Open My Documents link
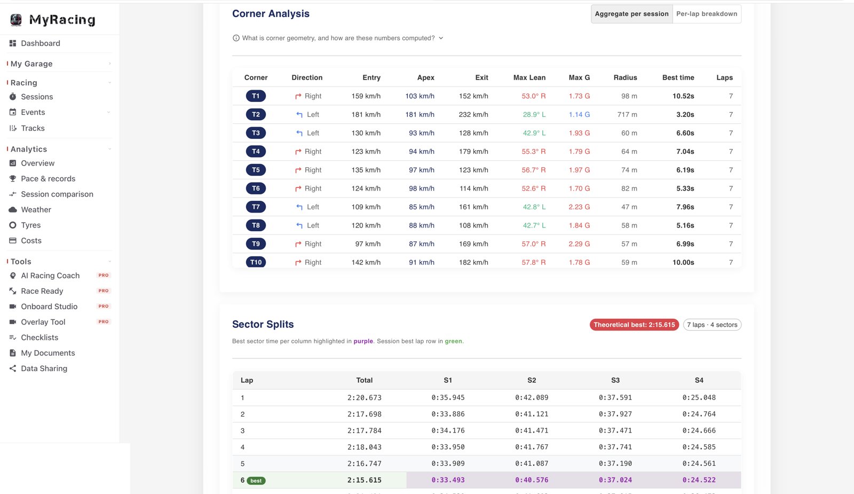854x494 pixels. tap(48, 353)
